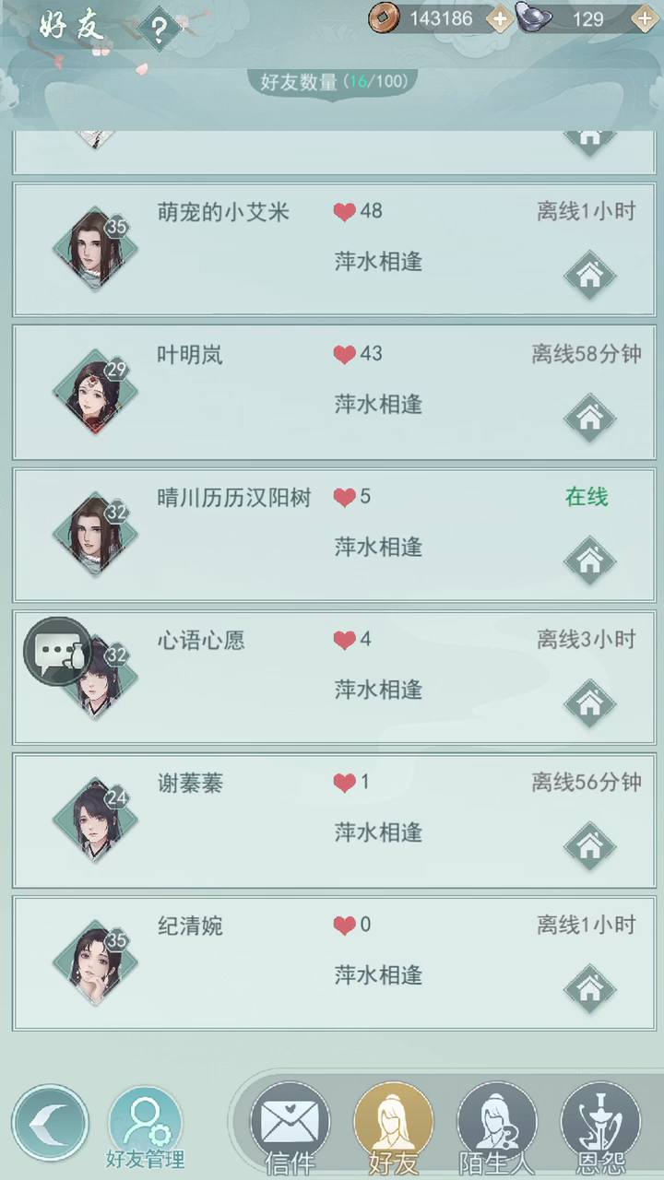The width and height of the screenshot is (664, 1180).
Task: Open the question mark help icon
Action: (x=159, y=30)
